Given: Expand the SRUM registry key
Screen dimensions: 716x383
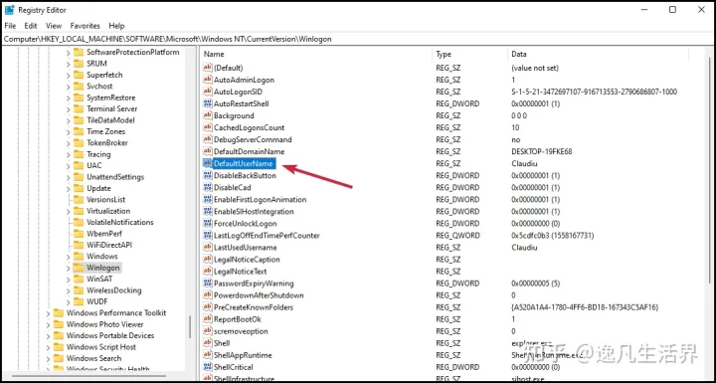Looking at the screenshot, I should coord(68,64).
